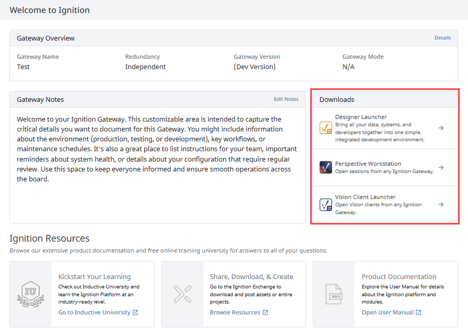Open the User Manual link
This screenshot has height=330, width=468.
(x=388, y=312)
